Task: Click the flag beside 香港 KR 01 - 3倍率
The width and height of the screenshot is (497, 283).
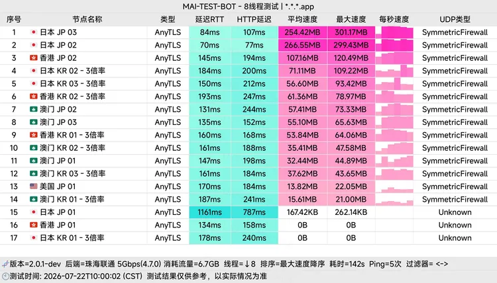Action: pos(34,135)
